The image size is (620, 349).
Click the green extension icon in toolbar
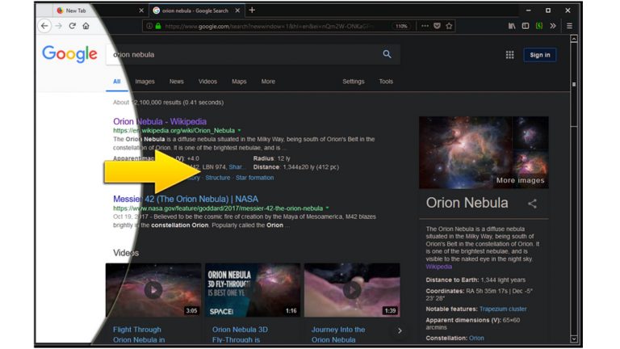tap(539, 26)
